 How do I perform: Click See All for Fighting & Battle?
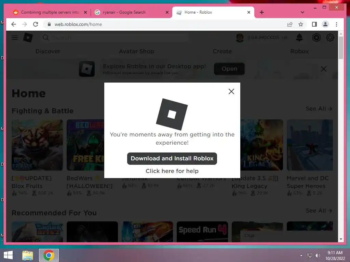pos(319,109)
